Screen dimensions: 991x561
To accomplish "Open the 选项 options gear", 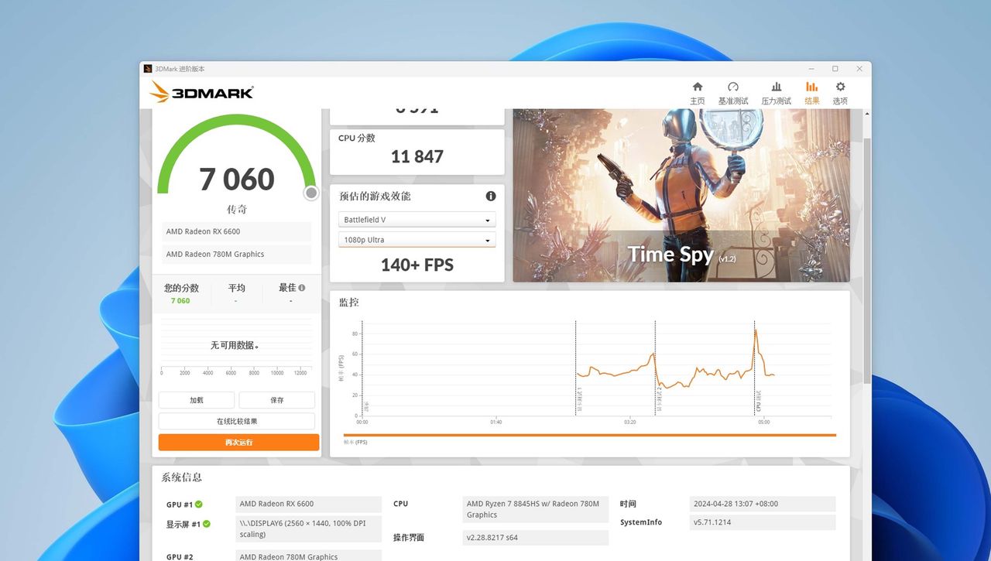I will click(840, 93).
